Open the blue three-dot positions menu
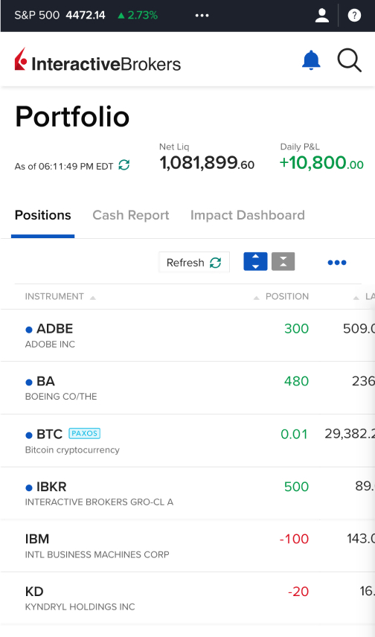 pyautogui.click(x=337, y=263)
